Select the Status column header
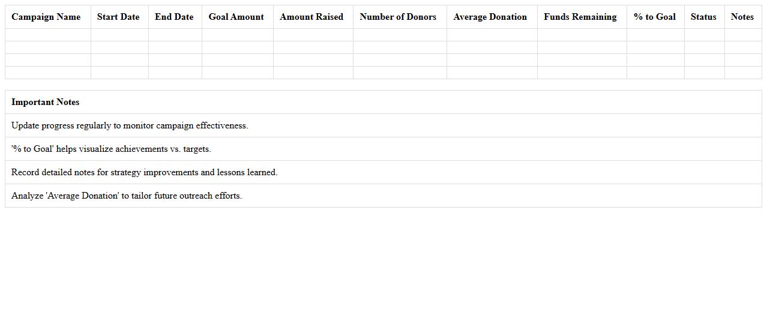 (x=703, y=17)
